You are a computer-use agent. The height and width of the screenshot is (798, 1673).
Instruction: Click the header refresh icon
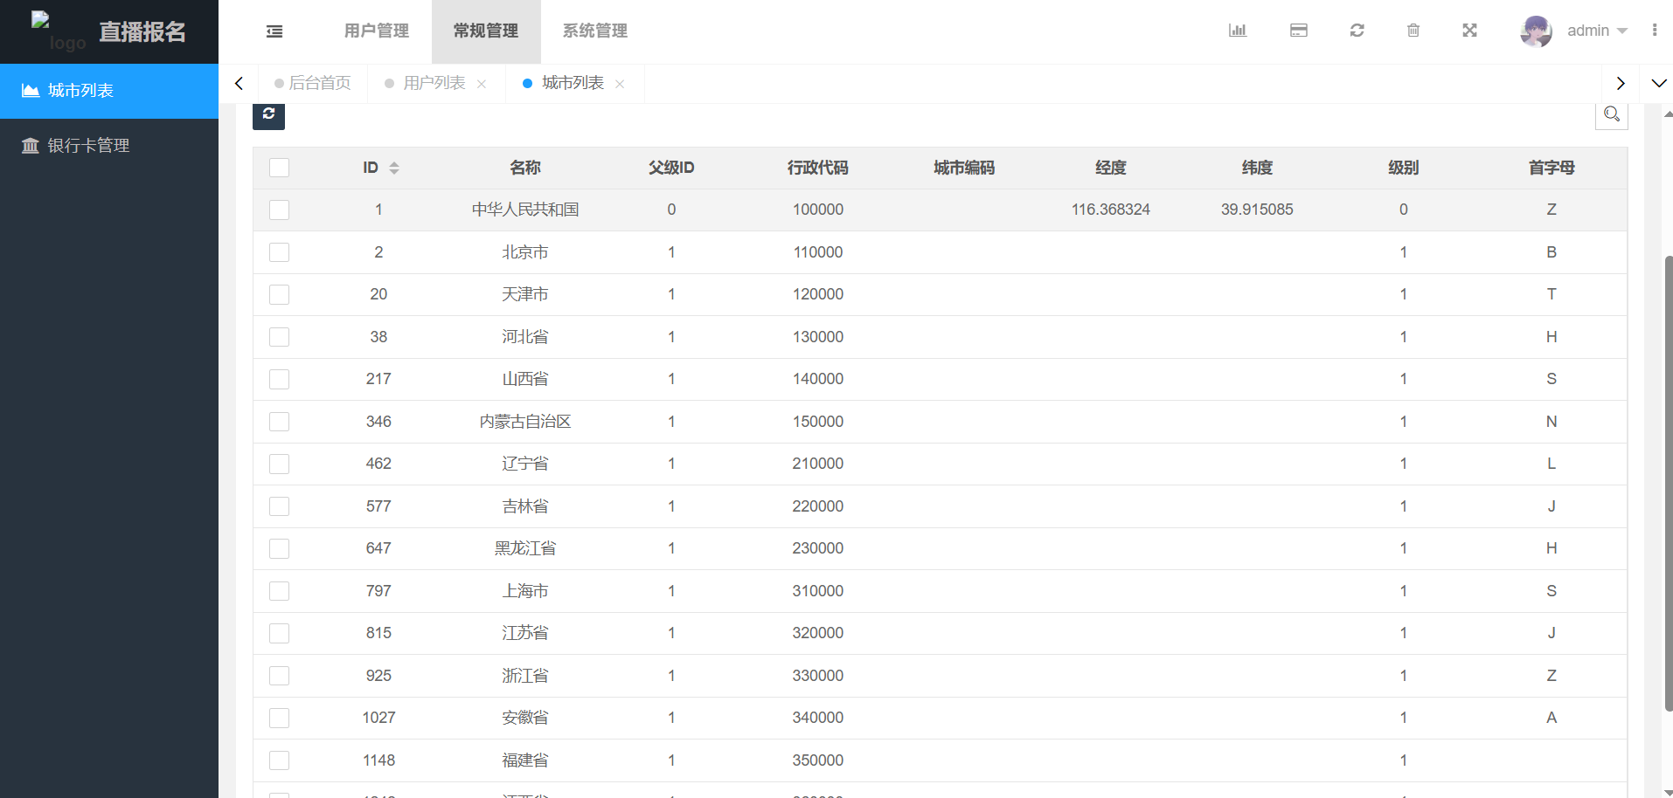click(1357, 31)
